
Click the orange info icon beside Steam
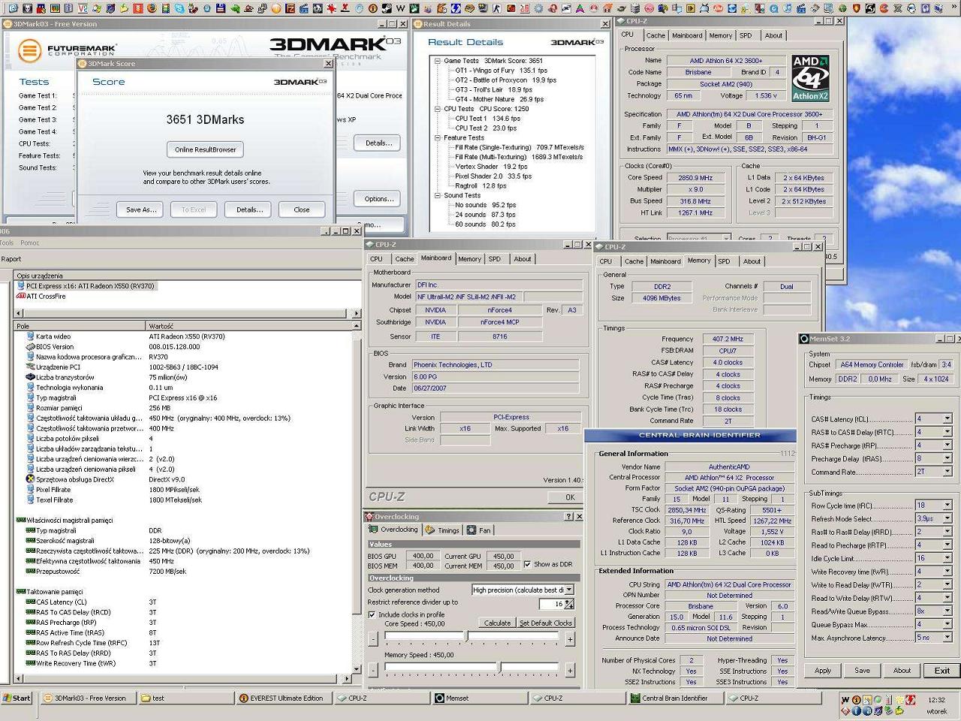(x=372, y=8)
